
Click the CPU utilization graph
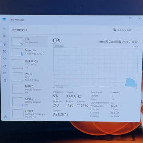pos(96,67)
